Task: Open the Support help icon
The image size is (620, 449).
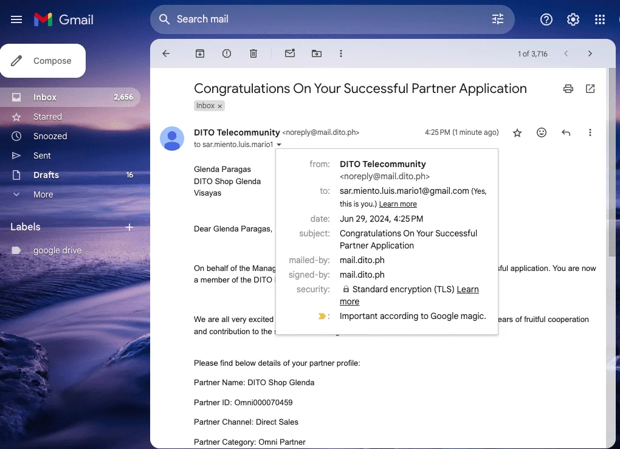Action: pos(546,19)
